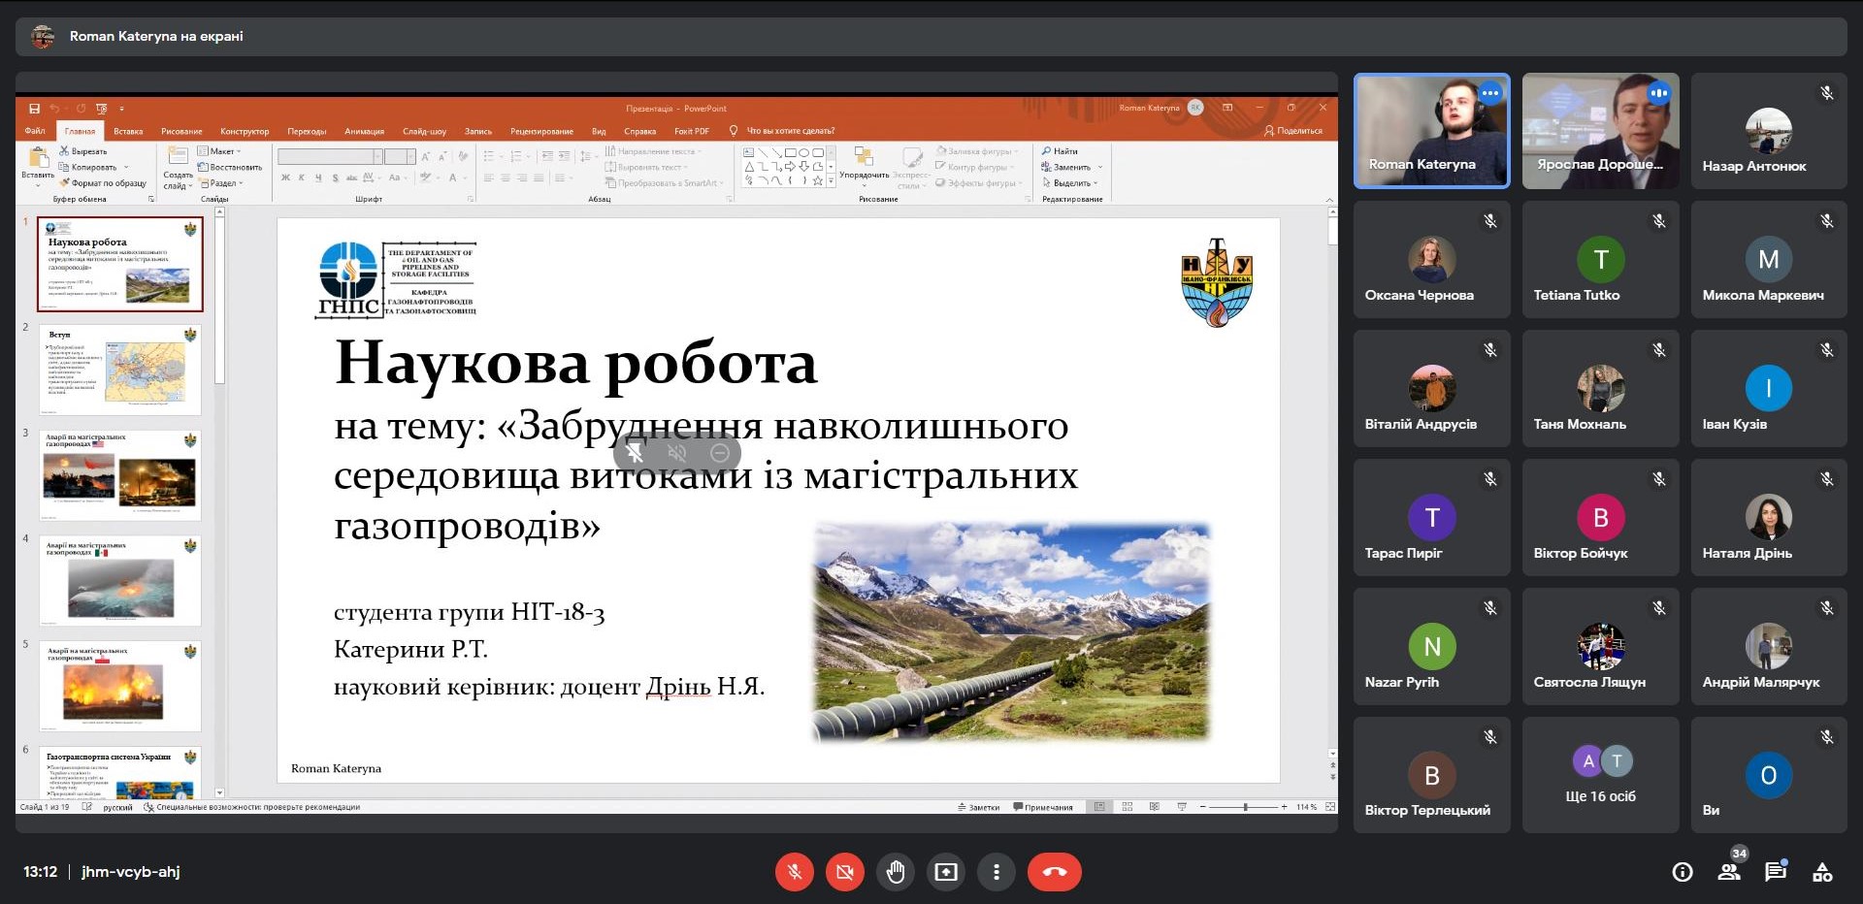The width and height of the screenshot is (1863, 904).
Task: Activate the Italic (К) formatting icon
Action: click(x=301, y=178)
